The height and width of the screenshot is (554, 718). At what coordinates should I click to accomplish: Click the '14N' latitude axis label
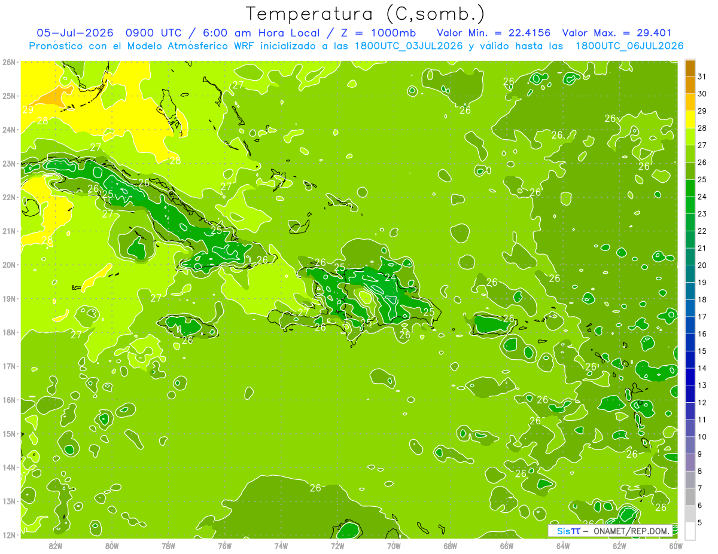pos(8,467)
